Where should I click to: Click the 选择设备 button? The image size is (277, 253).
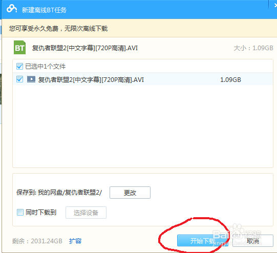(86, 213)
